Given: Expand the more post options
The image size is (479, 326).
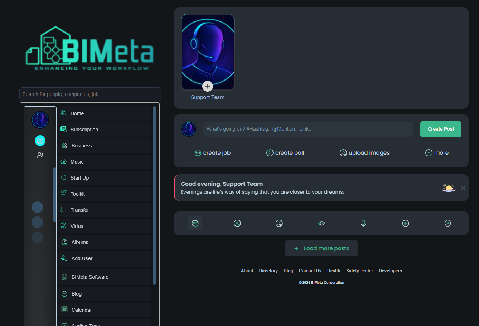Looking at the screenshot, I should click(437, 153).
